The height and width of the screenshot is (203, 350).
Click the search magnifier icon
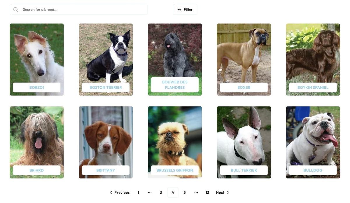pyautogui.click(x=16, y=10)
